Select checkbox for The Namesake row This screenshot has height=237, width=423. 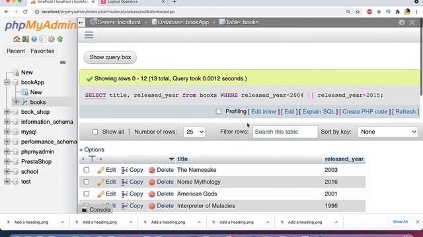point(87,170)
